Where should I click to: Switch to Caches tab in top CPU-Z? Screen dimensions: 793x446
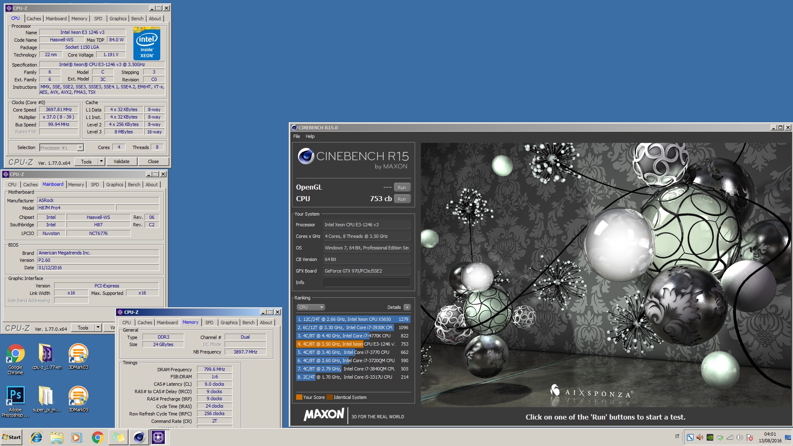click(33, 19)
